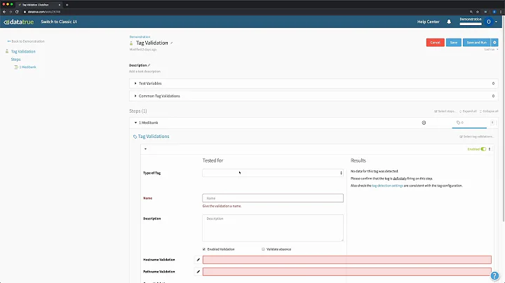Viewport: 505px width, 283px height.
Task: Click the Description textarea
Action: [273, 228]
